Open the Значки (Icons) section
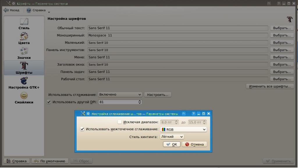The height and width of the screenshot is (168, 298). pos(24,51)
